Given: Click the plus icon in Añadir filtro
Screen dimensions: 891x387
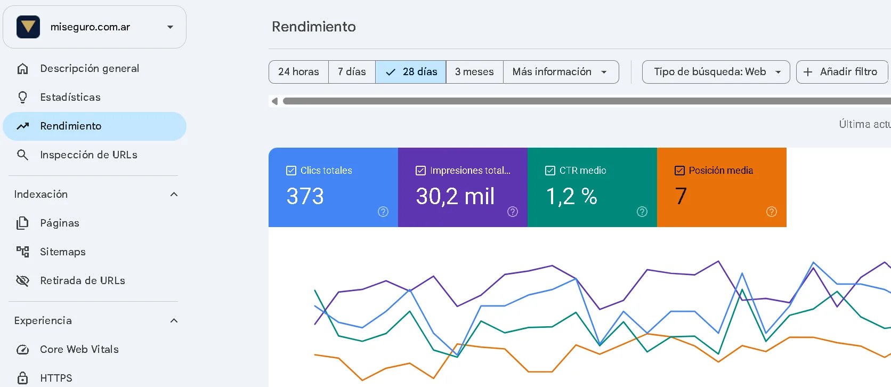Looking at the screenshot, I should 808,72.
